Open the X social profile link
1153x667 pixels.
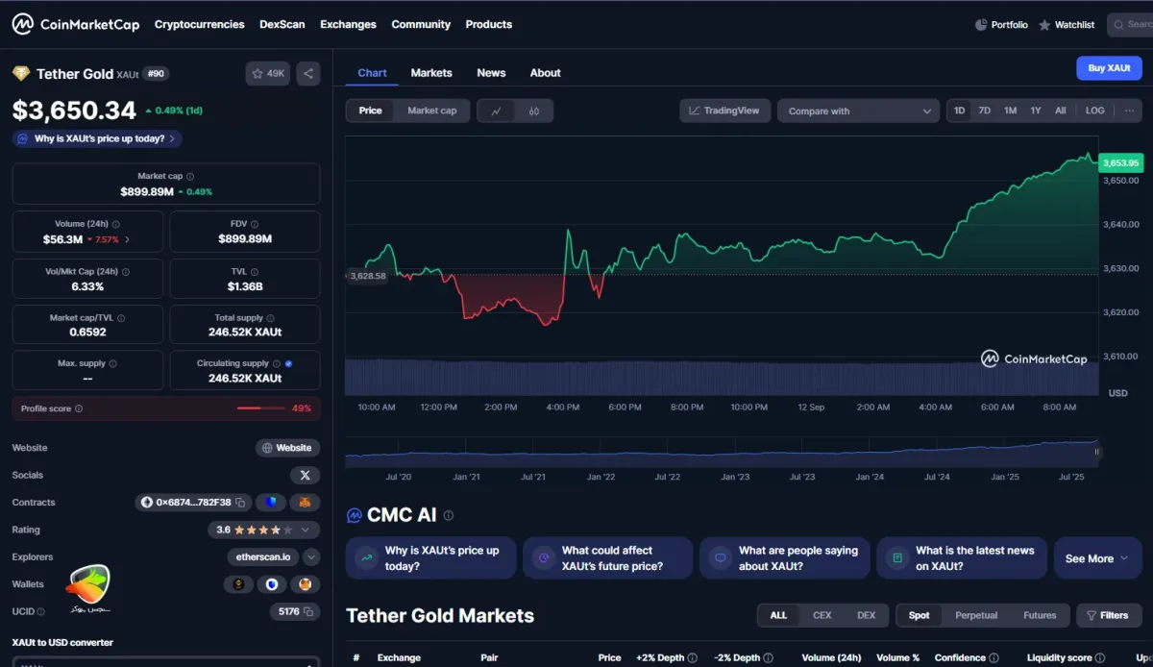(x=305, y=475)
